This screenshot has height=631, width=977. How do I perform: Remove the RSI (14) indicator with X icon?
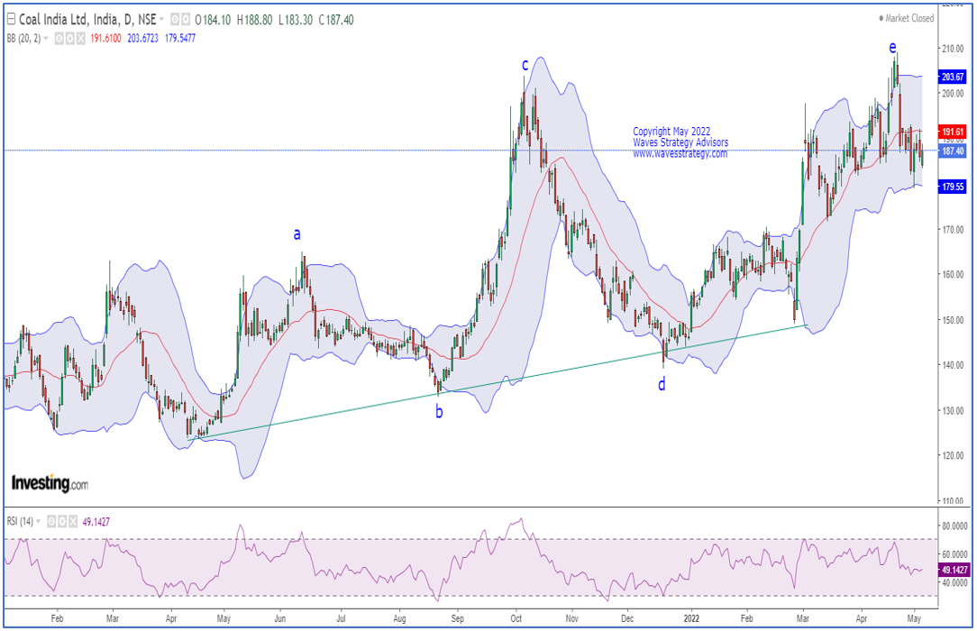pyautogui.click(x=72, y=521)
